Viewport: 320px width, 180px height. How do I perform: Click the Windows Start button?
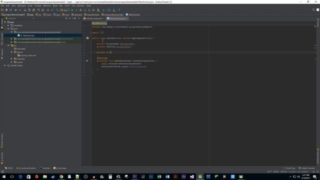coord(4,176)
